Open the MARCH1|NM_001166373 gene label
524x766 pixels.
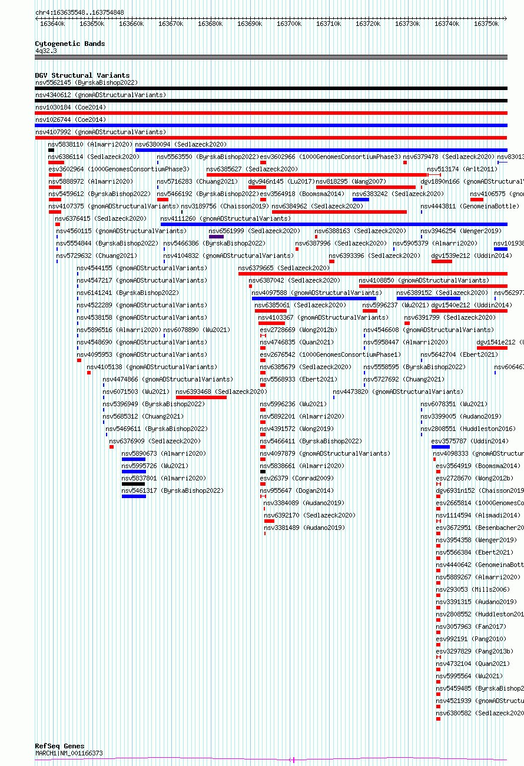click(x=69, y=753)
